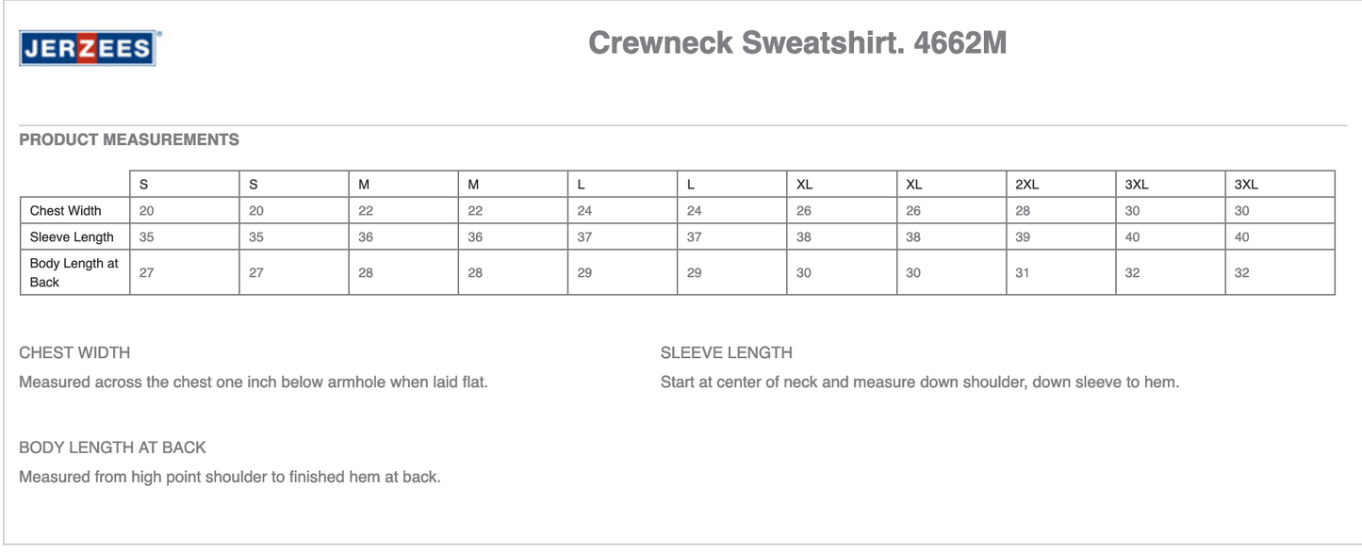Click the JERZEES brand logo
The image size is (1362, 553).
click(x=88, y=48)
